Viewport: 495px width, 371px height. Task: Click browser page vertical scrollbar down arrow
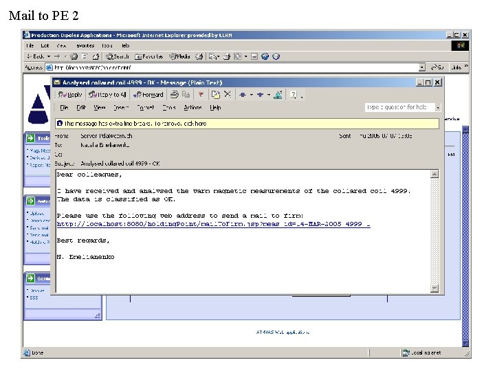pos(465,343)
